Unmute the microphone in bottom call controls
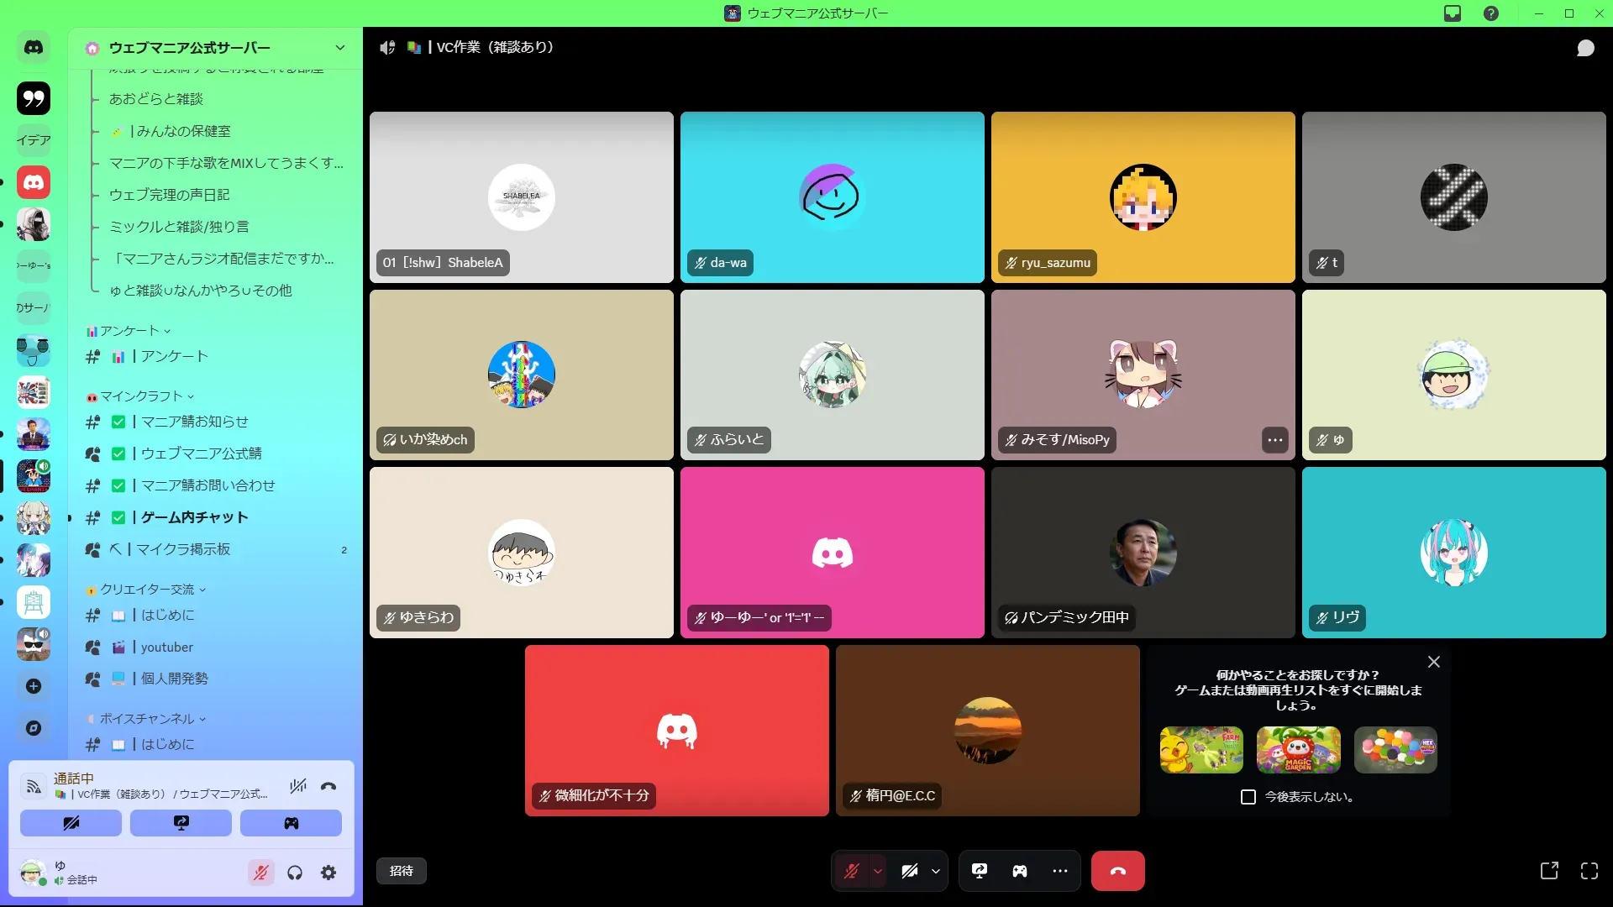The height and width of the screenshot is (907, 1613). 852,871
